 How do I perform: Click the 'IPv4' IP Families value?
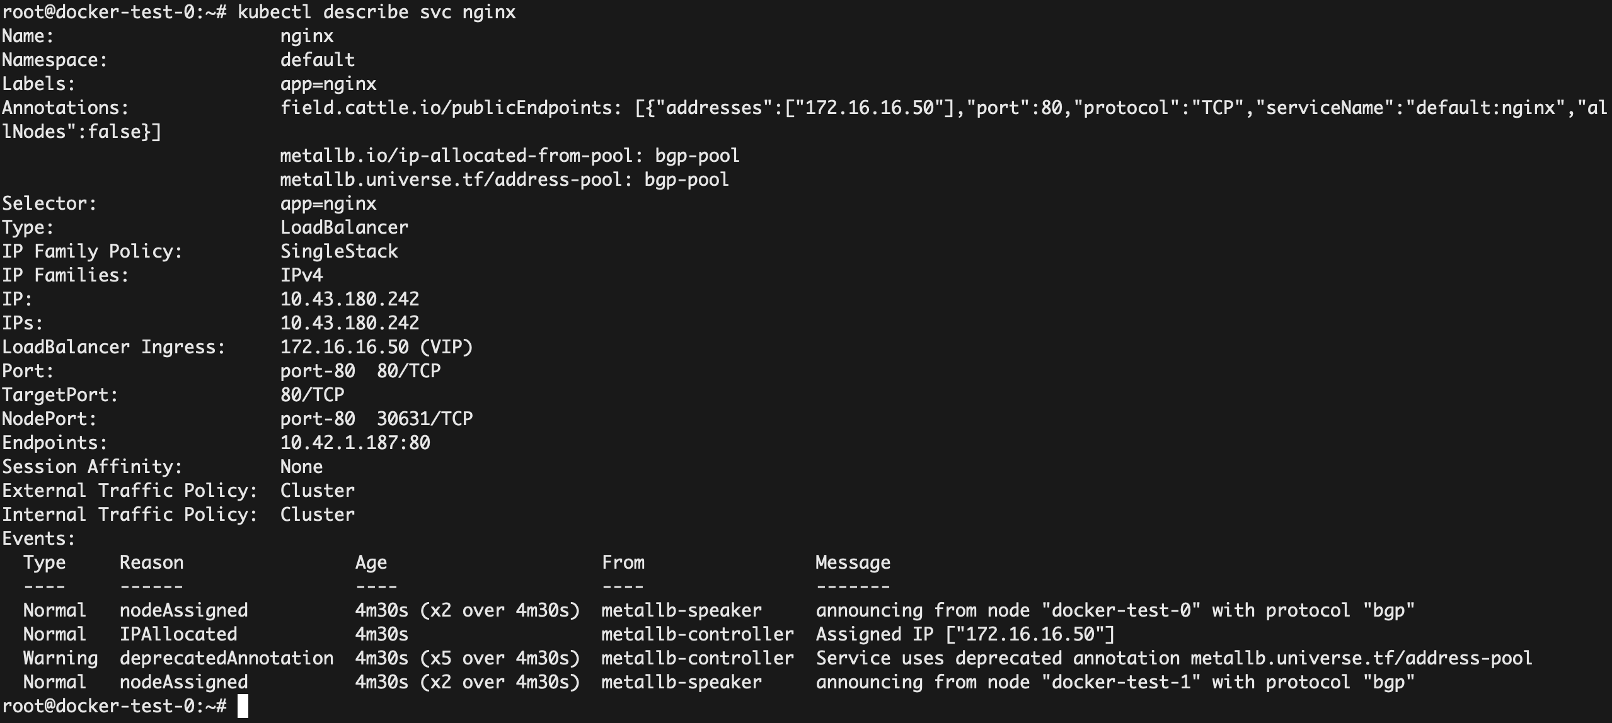coord(301,275)
